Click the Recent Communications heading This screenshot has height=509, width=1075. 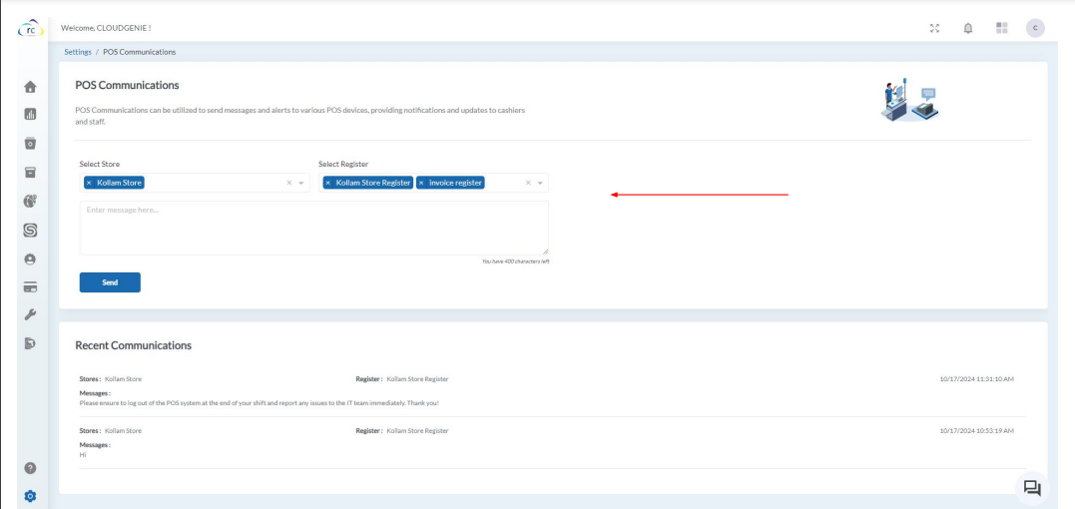[x=133, y=345]
